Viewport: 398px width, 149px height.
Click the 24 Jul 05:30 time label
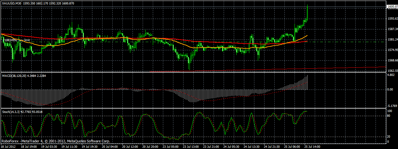tap(231, 147)
